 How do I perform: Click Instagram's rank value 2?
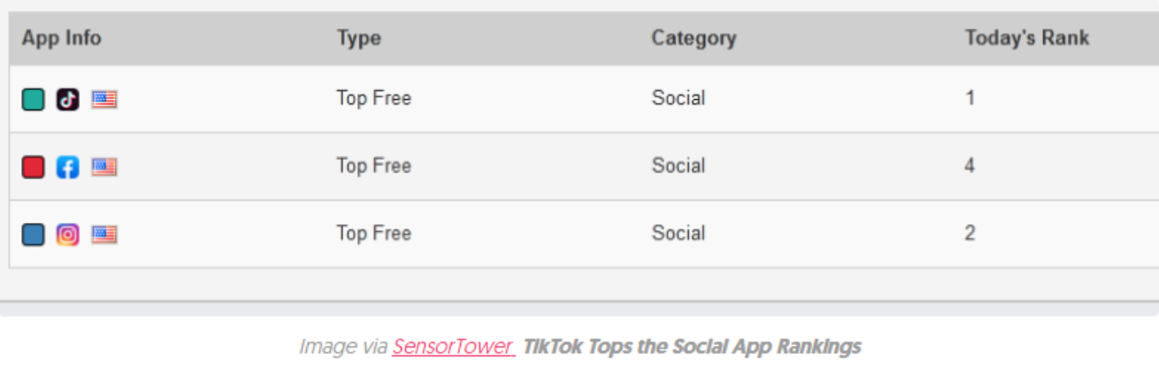(971, 233)
